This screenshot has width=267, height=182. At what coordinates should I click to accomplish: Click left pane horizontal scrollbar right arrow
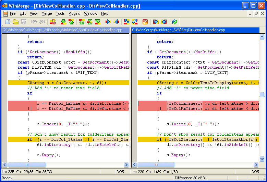[126, 165]
